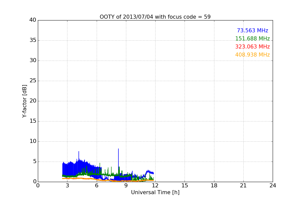Click the plot title mentioning focus code 59
Screen dimensions: 303x202
click(x=155, y=17)
